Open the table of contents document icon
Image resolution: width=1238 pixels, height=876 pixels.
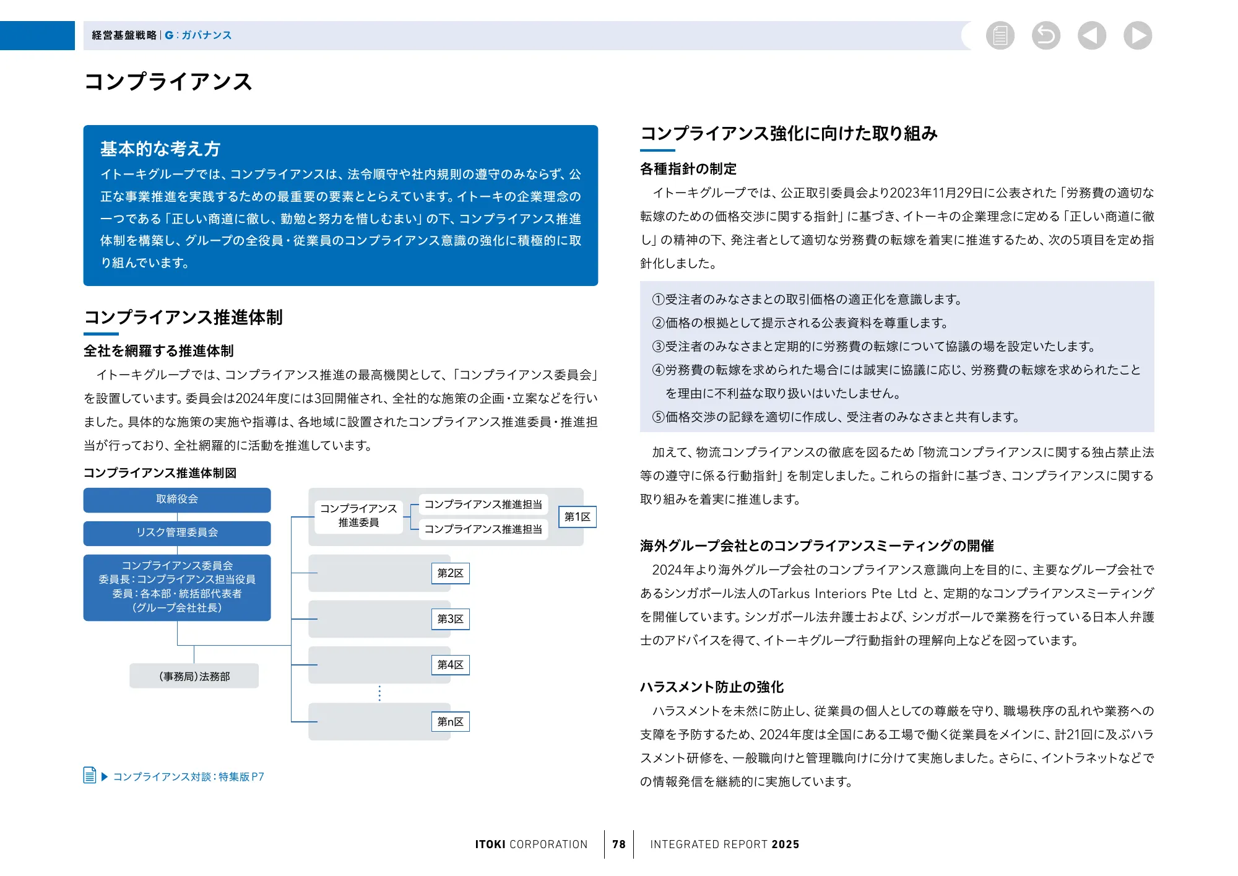1000,37
